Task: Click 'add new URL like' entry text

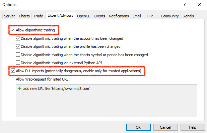Action: tap(56, 89)
